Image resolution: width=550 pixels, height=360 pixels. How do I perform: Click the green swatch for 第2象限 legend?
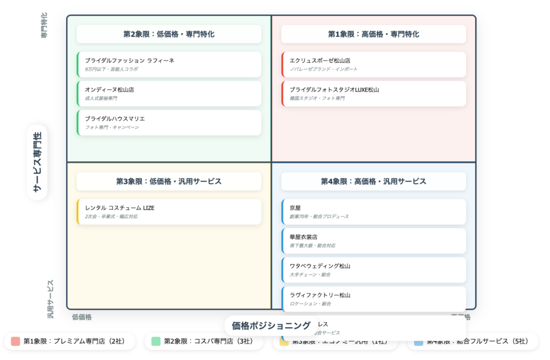[156, 341]
